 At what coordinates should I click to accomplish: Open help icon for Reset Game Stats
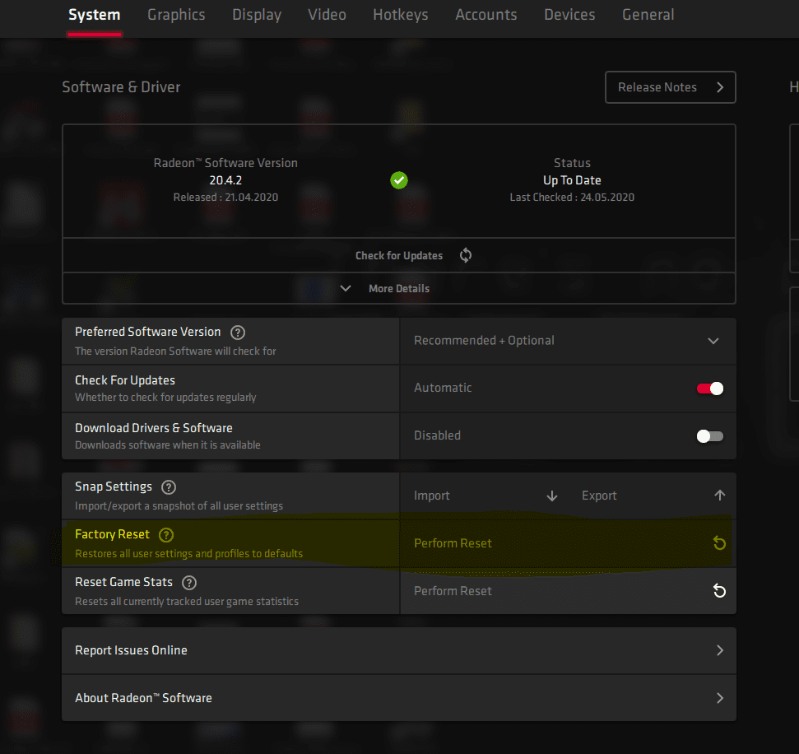tap(189, 583)
